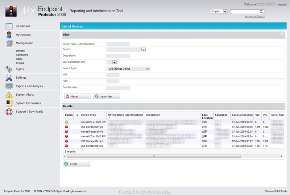Screen dimensions: 290x195
Task: Click the 02-Jun-2009 03:07 connection cell
Action: pyautogui.click(x=242, y=141)
